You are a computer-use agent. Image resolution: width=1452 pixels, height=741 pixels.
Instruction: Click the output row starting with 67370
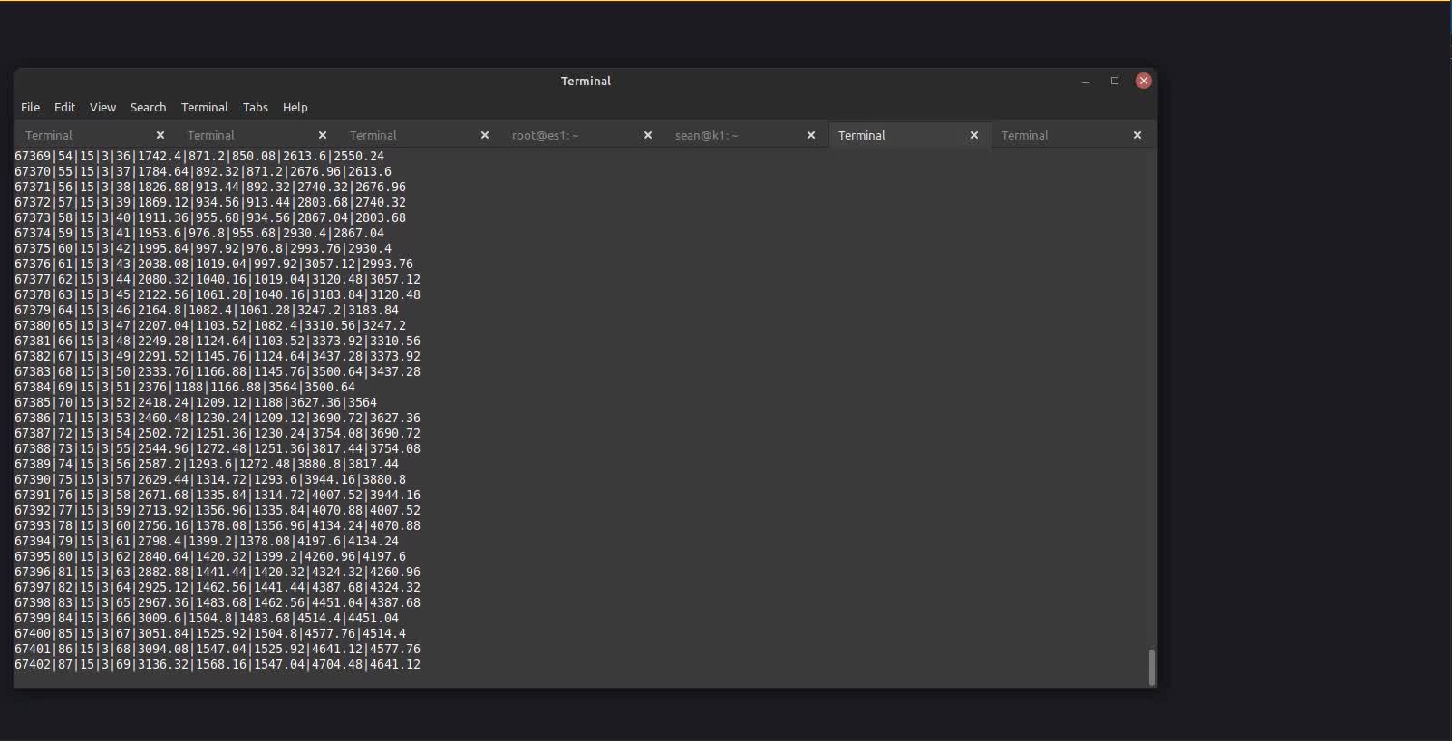point(203,171)
